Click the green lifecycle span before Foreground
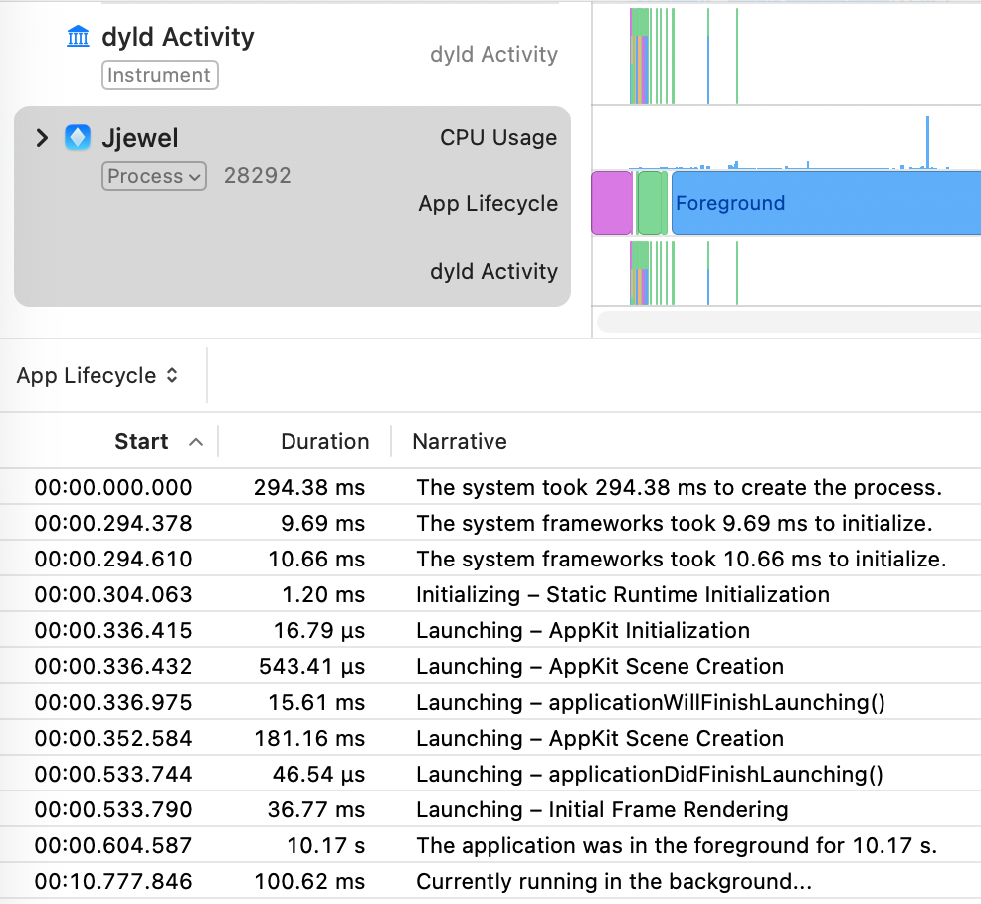The image size is (981, 904). pos(652,202)
